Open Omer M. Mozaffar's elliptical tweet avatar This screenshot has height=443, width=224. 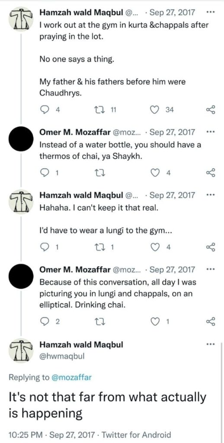21,276
